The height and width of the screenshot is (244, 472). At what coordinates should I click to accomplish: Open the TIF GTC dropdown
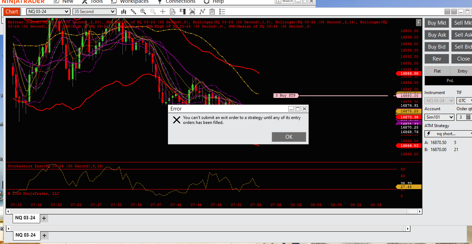pos(464,101)
